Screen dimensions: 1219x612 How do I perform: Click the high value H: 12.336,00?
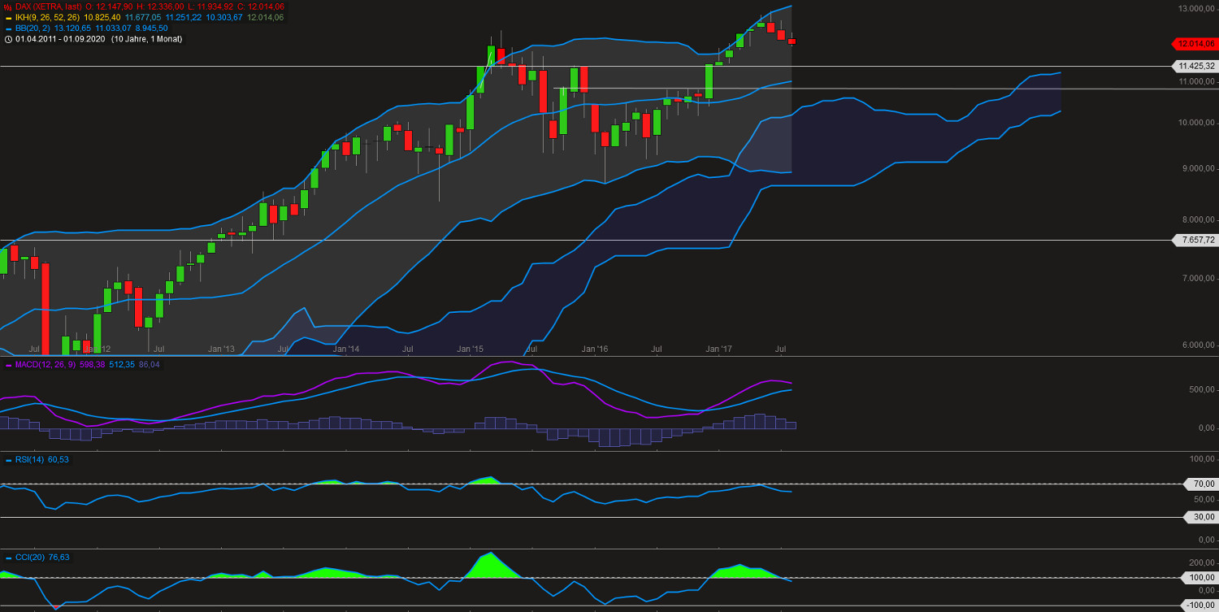point(160,7)
